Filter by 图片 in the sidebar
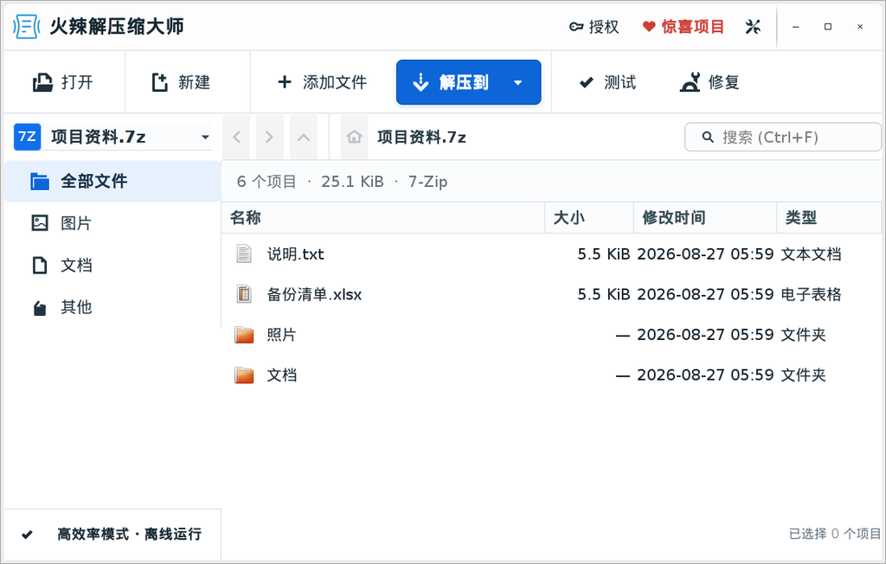The width and height of the screenshot is (886, 564). click(x=112, y=223)
